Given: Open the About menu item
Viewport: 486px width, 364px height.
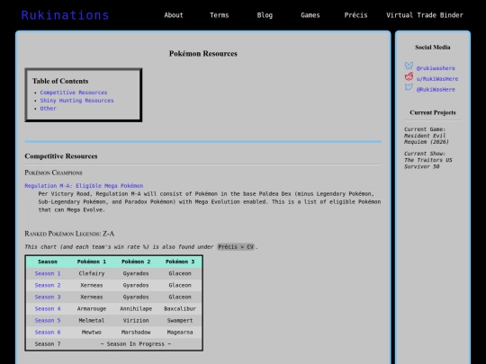Looking at the screenshot, I should [x=174, y=15].
